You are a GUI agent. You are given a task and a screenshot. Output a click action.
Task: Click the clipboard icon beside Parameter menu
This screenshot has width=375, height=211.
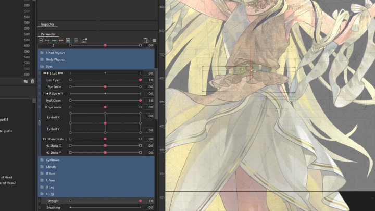146,40
